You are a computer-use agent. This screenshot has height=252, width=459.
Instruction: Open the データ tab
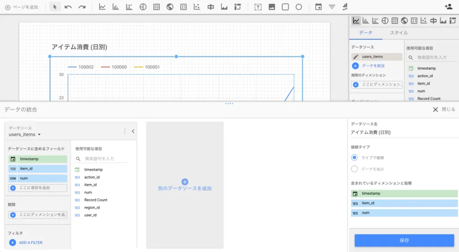[x=366, y=33]
